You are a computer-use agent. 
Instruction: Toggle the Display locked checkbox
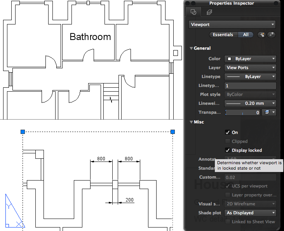click(x=228, y=150)
